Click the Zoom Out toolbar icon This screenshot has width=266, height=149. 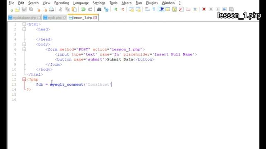point(123,9)
